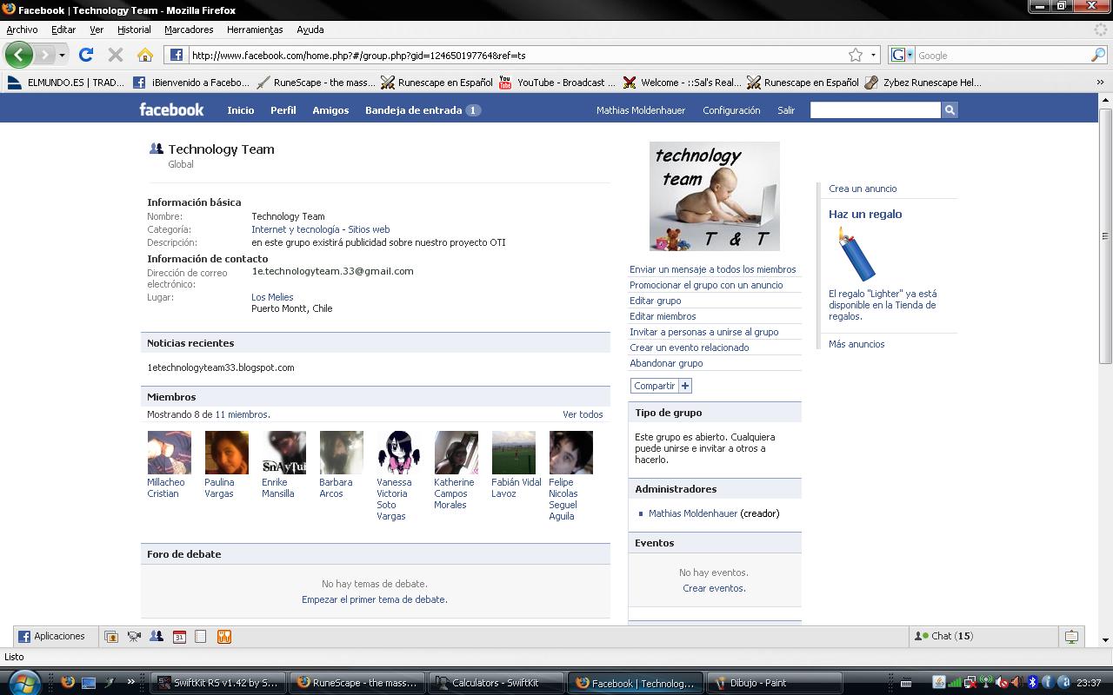Click the Bluetooth system tray icon
This screenshot has height=695, width=1113.
tap(1033, 683)
